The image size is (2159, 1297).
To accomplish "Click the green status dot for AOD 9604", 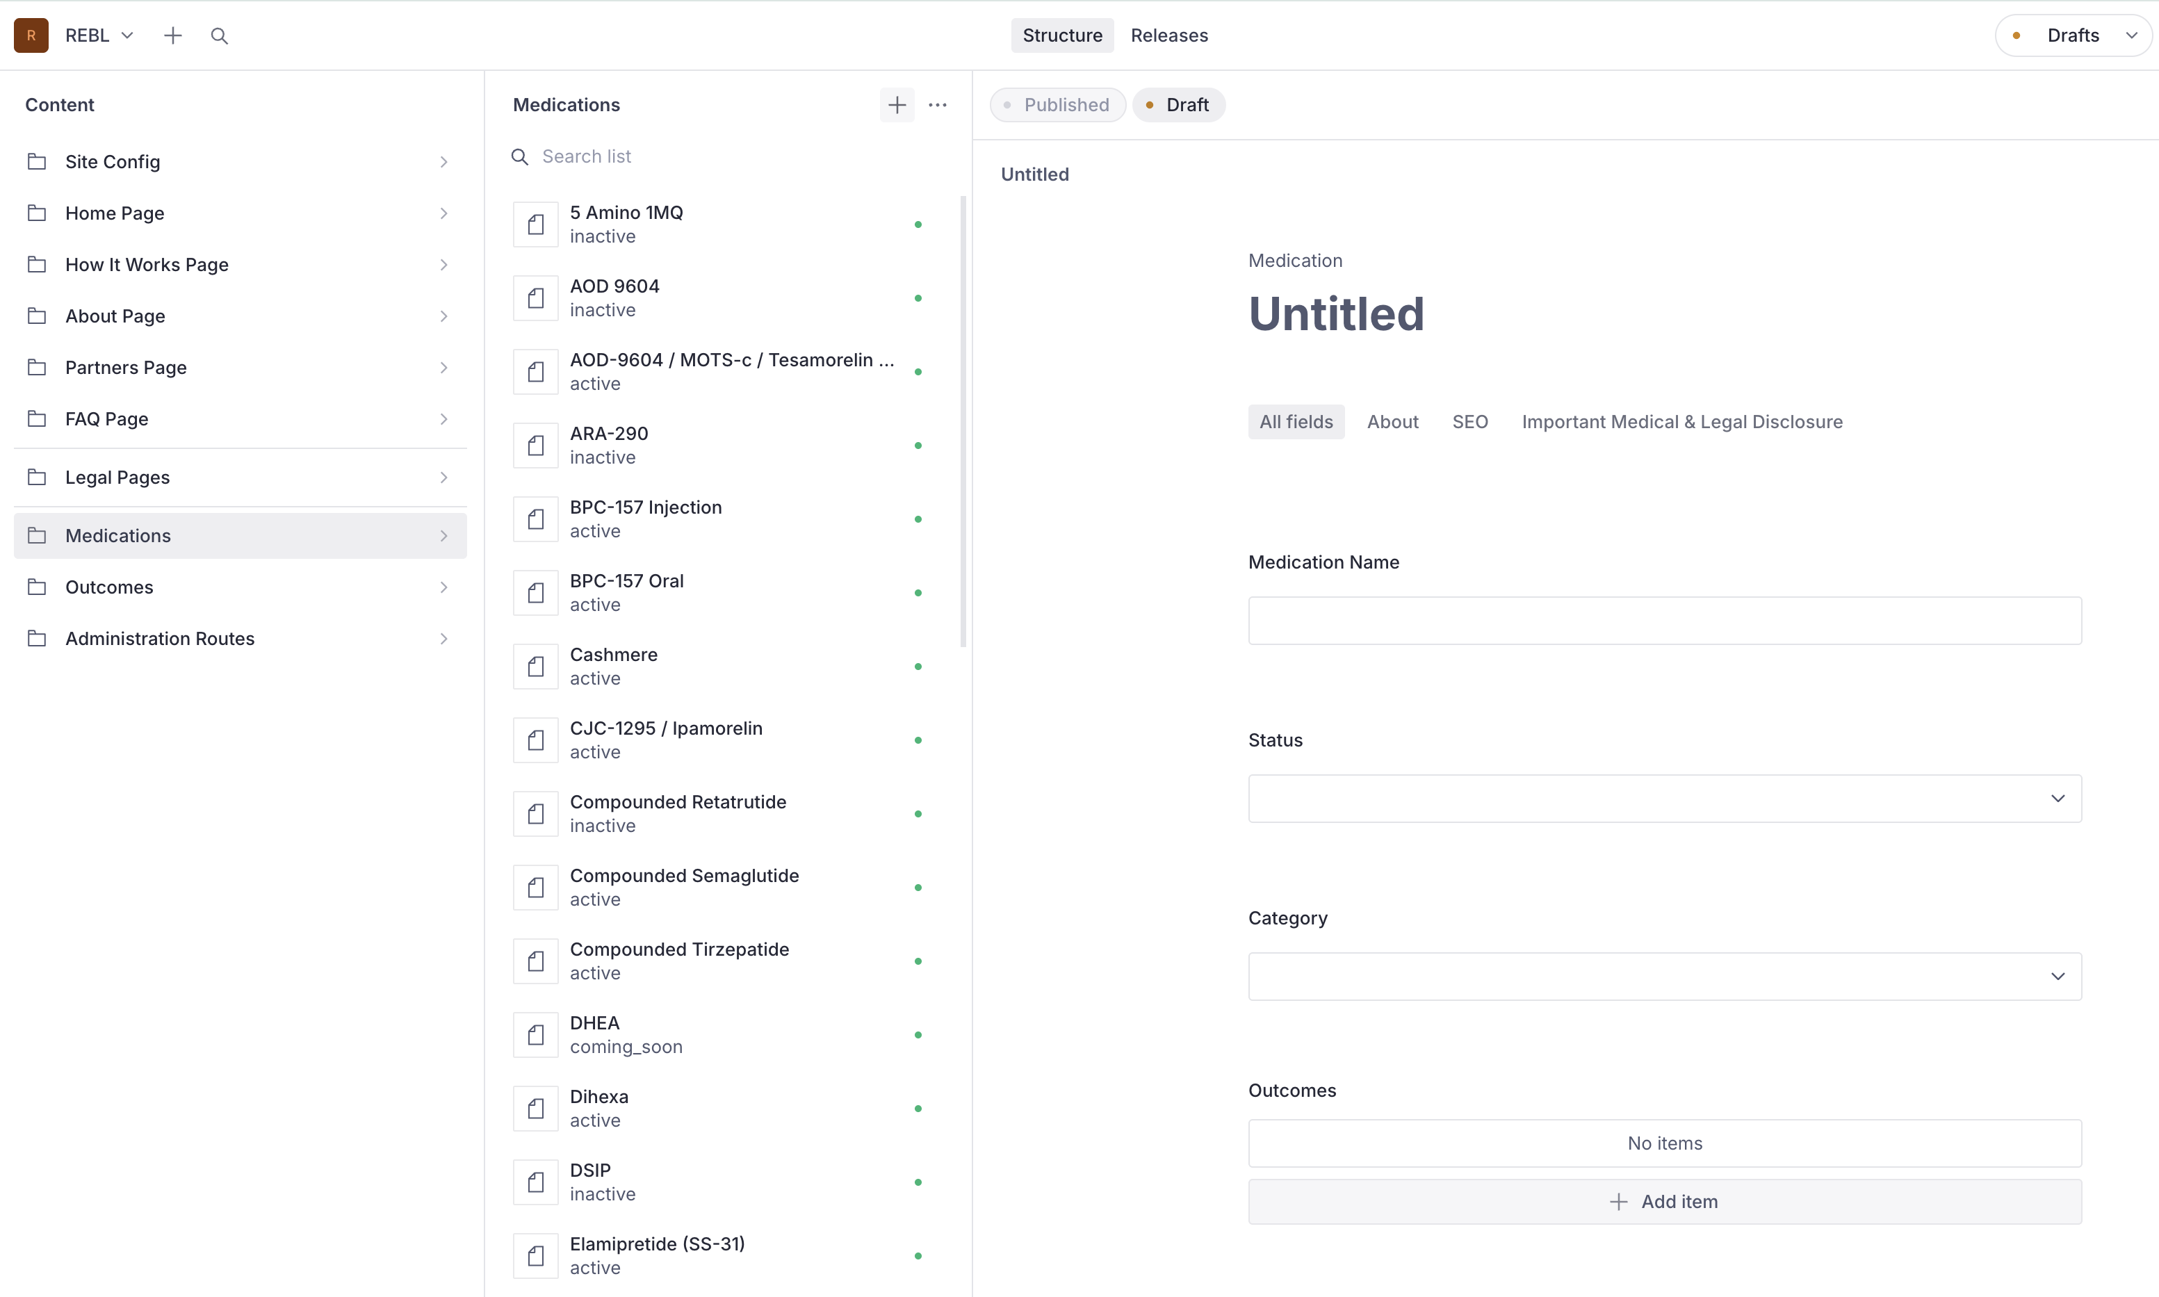I will pos(918,298).
